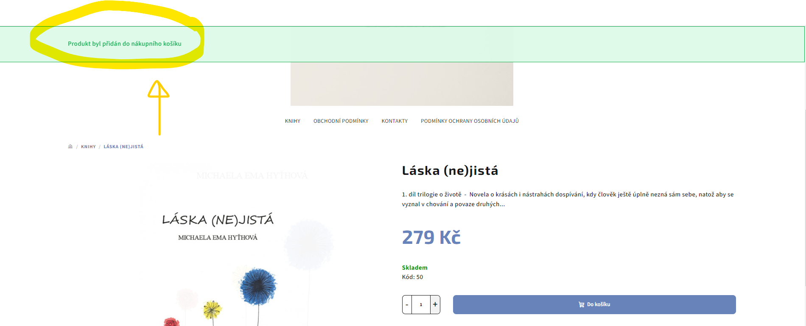Increase quantity with the plus button

point(435,304)
